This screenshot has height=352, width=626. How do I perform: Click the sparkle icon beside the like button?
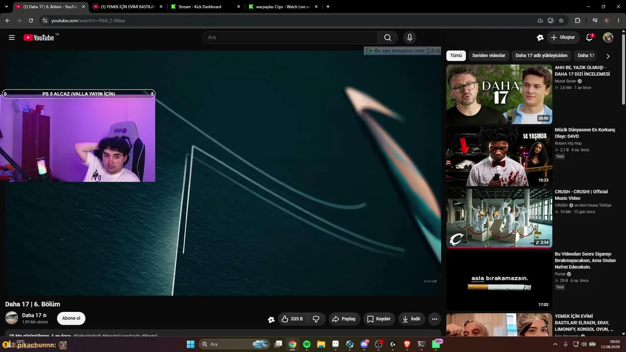pos(271,319)
